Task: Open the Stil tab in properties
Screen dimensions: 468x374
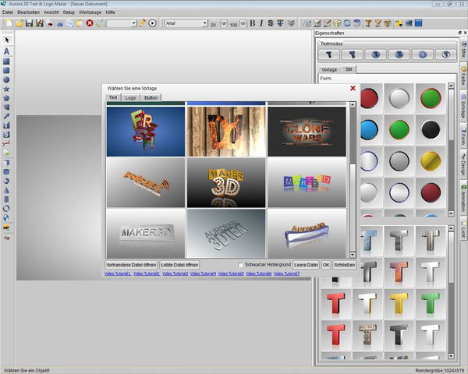Action: tap(349, 69)
